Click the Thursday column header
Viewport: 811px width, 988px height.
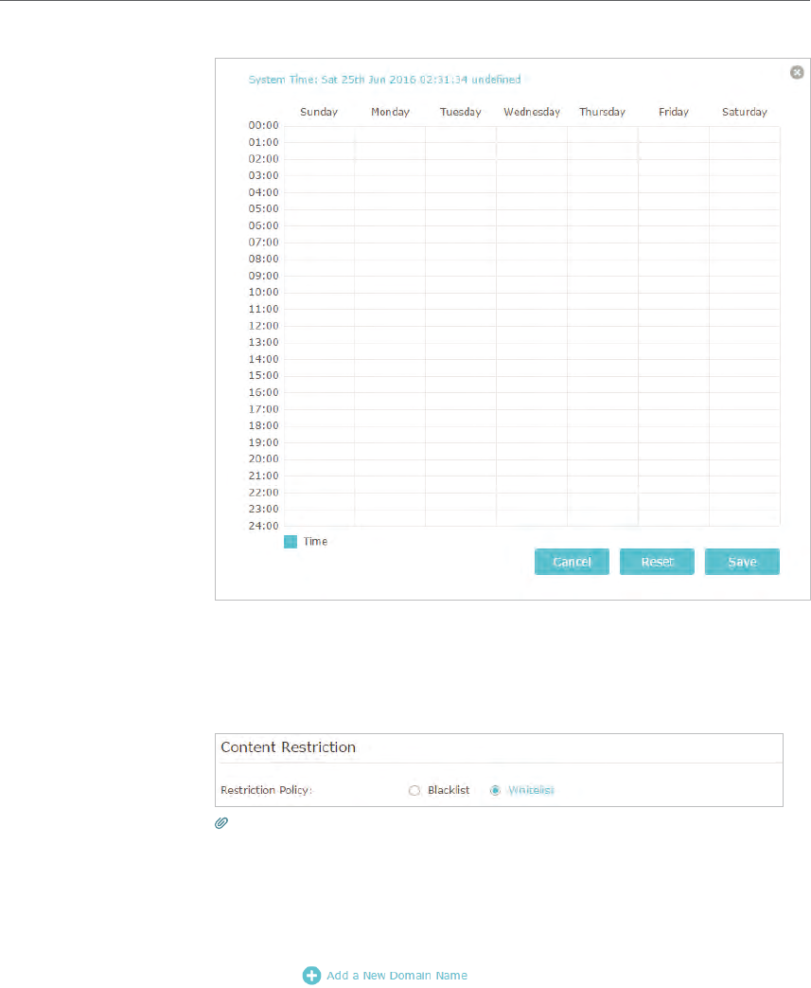coord(602,112)
